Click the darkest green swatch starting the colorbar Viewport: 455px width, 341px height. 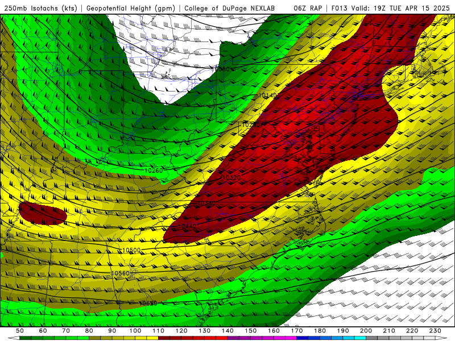click(x=26, y=338)
